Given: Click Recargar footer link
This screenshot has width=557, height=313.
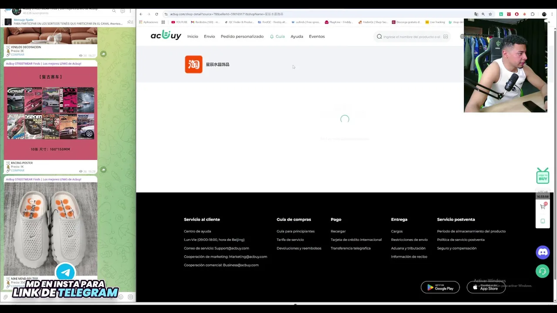Looking at the screenshot, I should point(338,231).
